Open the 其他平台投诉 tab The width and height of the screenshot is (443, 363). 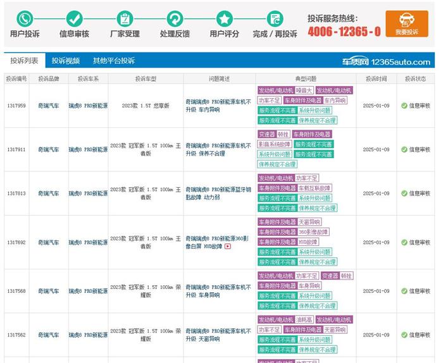click(x=113, y=61)
